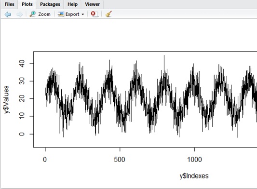Viewport: 257px width, 189px height.
Task: Clear all plots with broom icon
Action: tap(108, 14)
